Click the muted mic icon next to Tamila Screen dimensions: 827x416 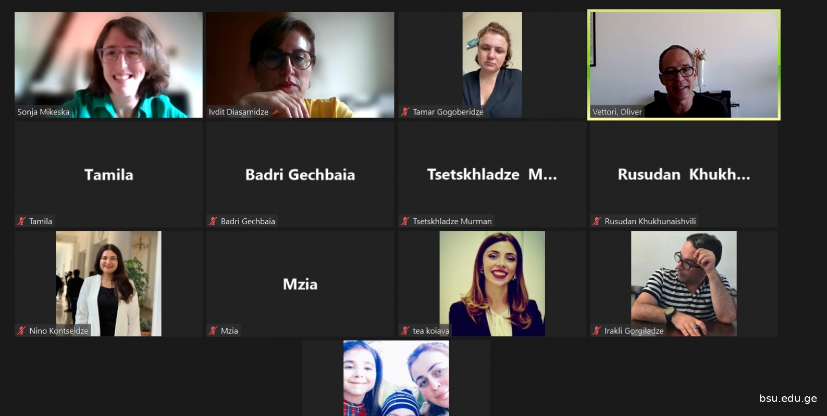click(21, 221)
